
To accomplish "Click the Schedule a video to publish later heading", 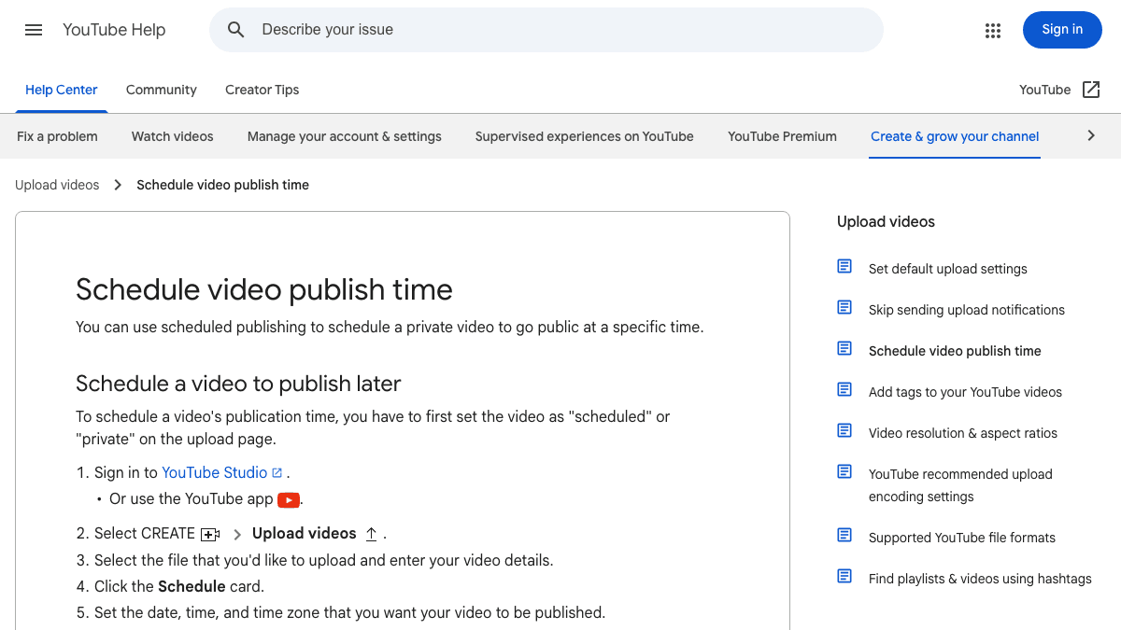I will [238, 384].
